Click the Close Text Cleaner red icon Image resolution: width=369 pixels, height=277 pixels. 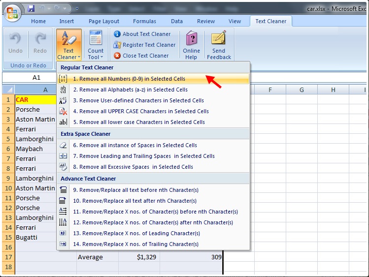(117, 56)
